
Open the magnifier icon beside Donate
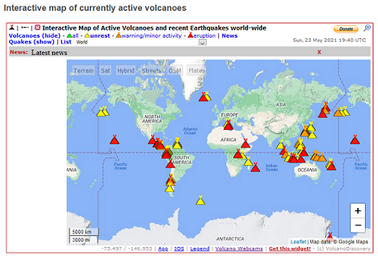[x=367, y=28]
